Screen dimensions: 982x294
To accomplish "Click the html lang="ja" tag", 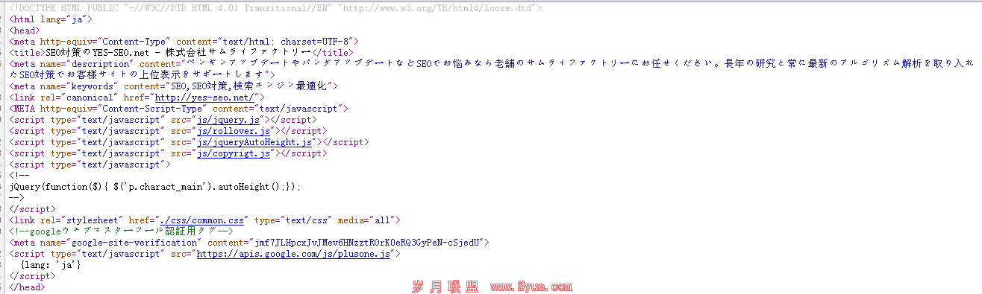I will (50, 19).
